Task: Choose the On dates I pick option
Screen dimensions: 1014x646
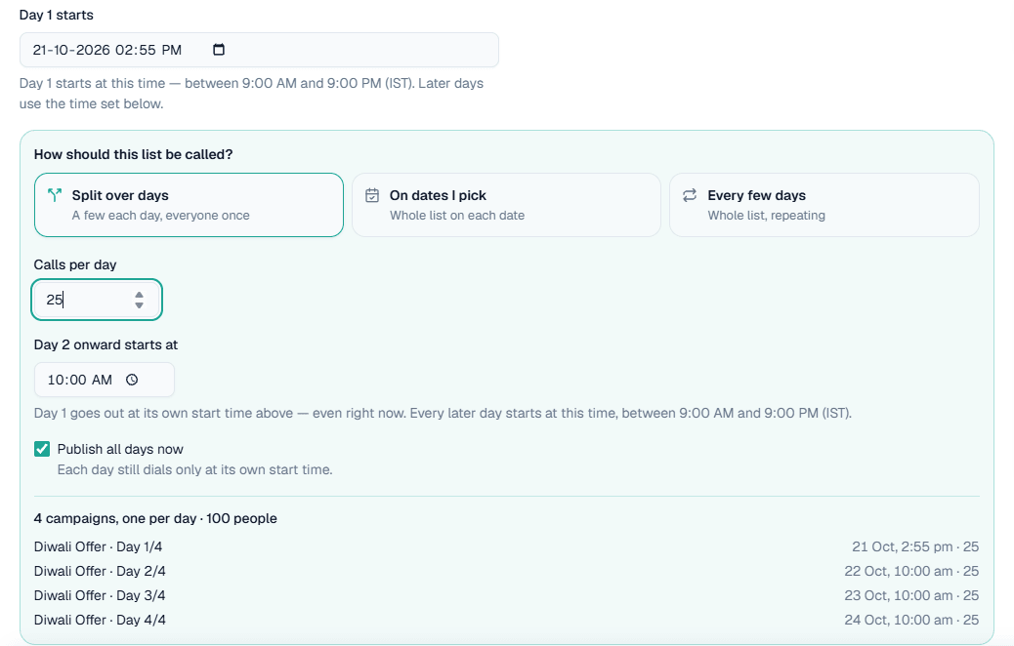Action: (506, 205)
